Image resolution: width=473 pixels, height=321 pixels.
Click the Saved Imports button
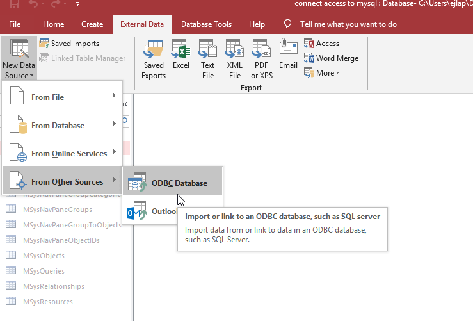(x=69, y=44)
